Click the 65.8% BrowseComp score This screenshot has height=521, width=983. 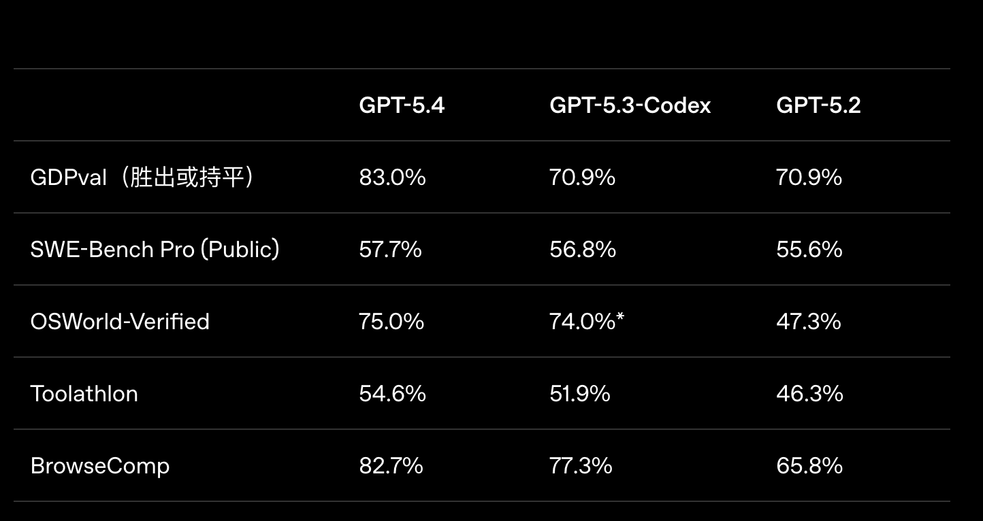809,466
